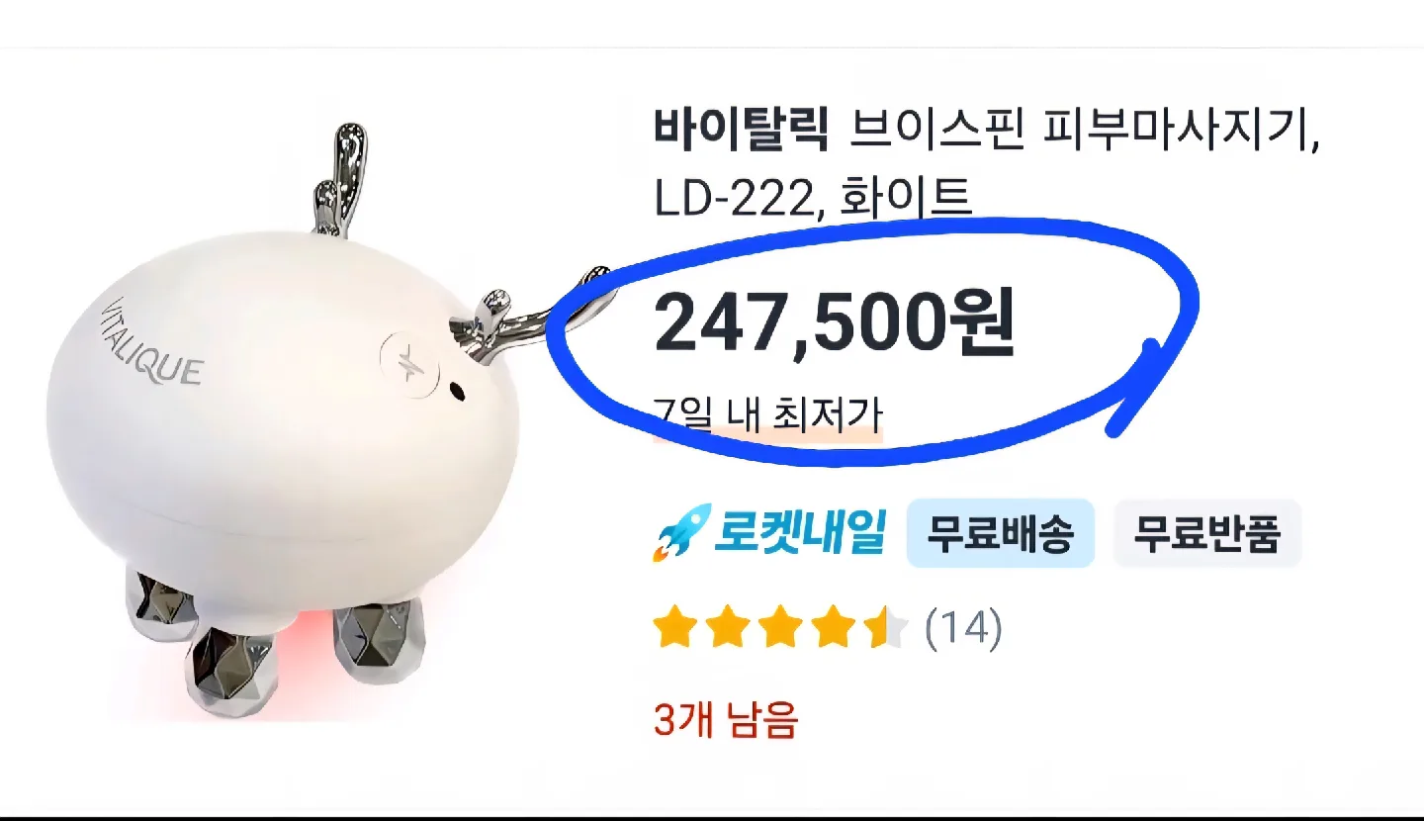The height and width of the screenshot is (821, 1424).
Task: Tap the 무료배송 badge
Action: pyautogui.click(x=1000, y=534)
